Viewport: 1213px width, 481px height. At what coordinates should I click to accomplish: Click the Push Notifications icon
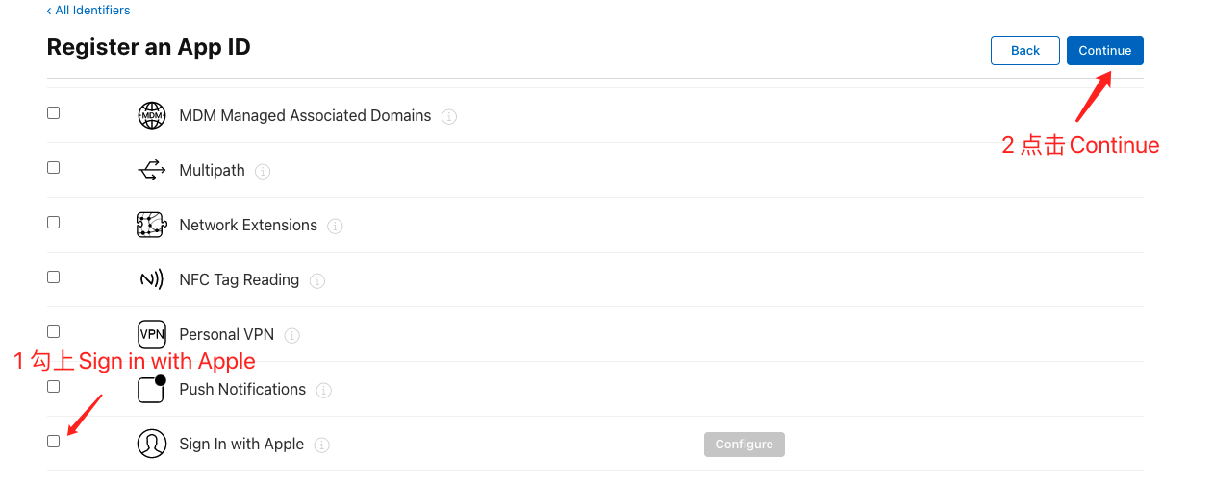point(152,388)
